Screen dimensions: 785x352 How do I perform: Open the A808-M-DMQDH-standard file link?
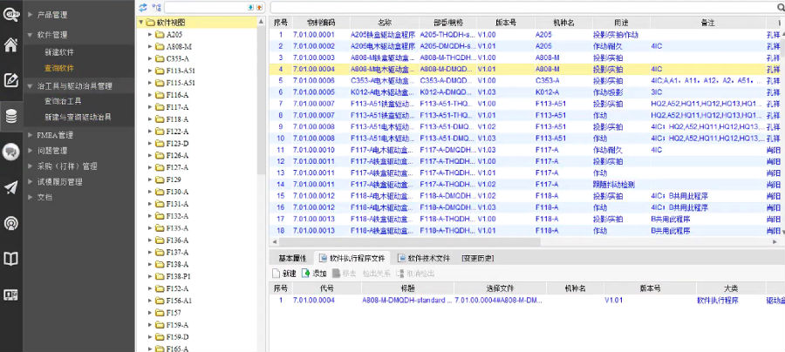(404, 300)
